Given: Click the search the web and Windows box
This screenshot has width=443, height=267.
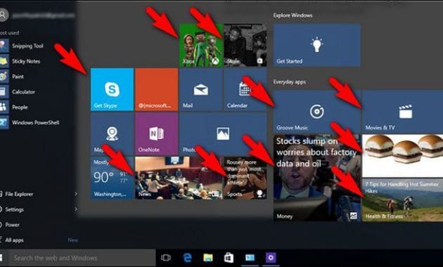Looking at the screenshot, I should 82,258.
